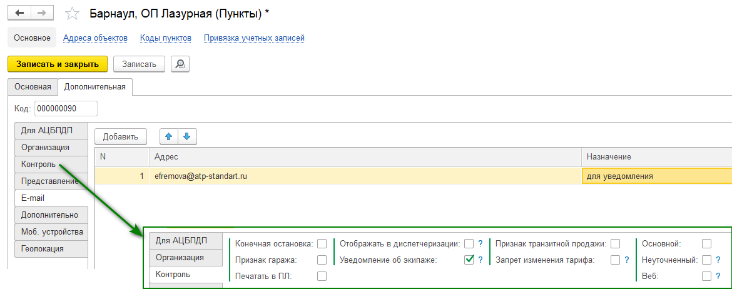The width and height of the screenshot is (732, 289).
Task: Move the row up with arrow button
Action: coord(169,136)
